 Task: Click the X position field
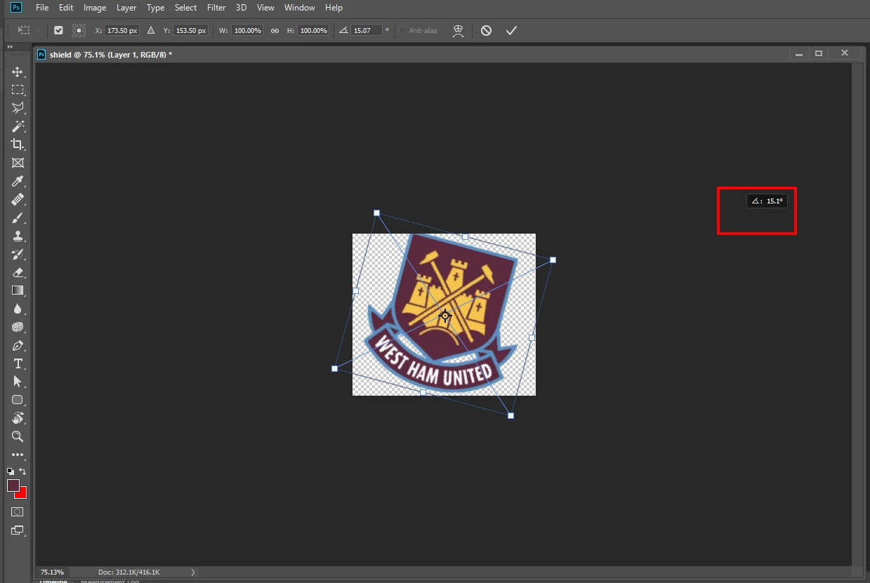click(121, 30)
